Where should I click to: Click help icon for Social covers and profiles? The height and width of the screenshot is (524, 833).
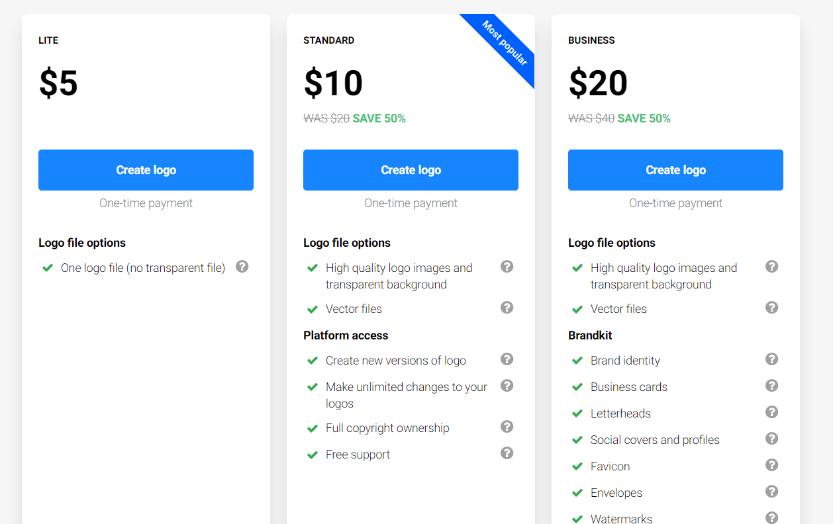(x=772, y=439)
